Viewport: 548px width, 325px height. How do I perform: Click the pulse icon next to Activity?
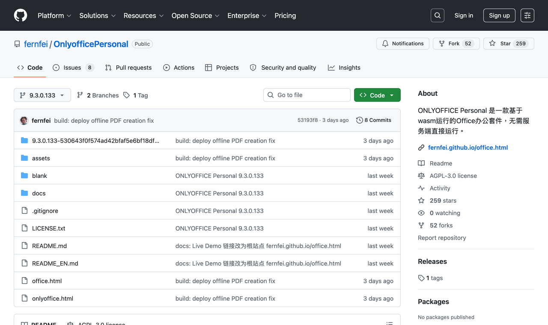coord(421,188)
